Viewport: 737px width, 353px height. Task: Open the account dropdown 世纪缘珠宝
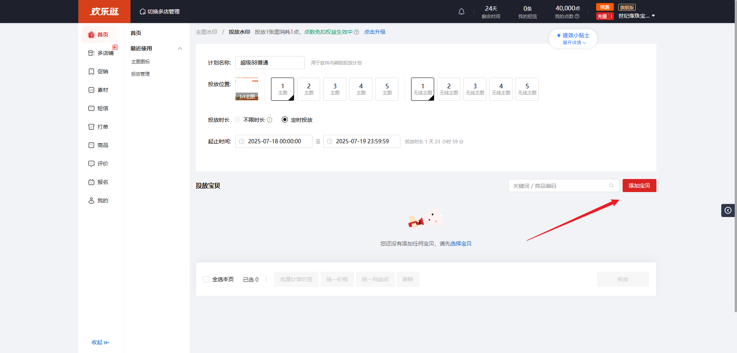click(636, 16)
